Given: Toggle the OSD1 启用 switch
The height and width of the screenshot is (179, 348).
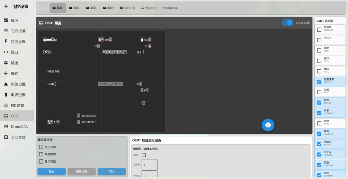Looking at the screenshot, I should click(288, 23).
